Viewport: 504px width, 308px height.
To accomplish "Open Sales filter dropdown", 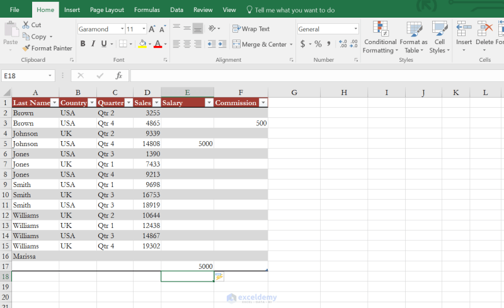I will pos(156,103).
